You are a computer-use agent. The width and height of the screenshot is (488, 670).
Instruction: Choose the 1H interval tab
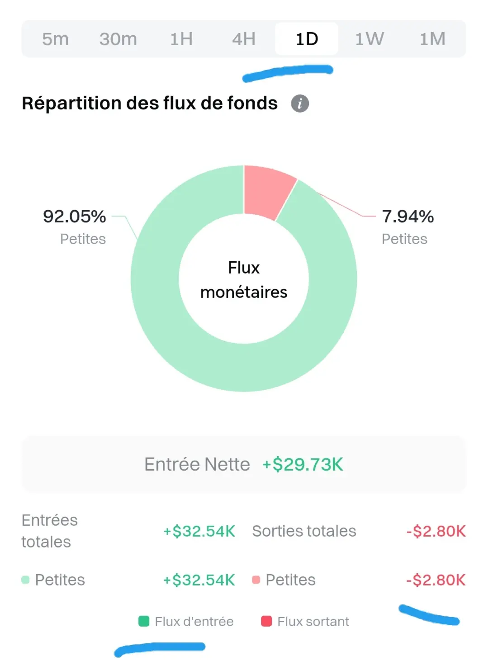[181, 39]
